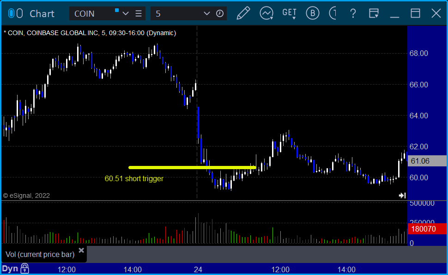Click the window linking icon beside Chart
448x275 pixels.
[15, 13]
